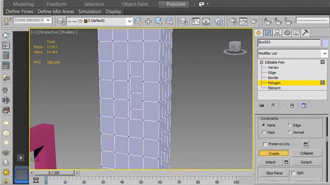
Task: Expand the ribbon minimize options arrow
Action: tap(207, 4)
